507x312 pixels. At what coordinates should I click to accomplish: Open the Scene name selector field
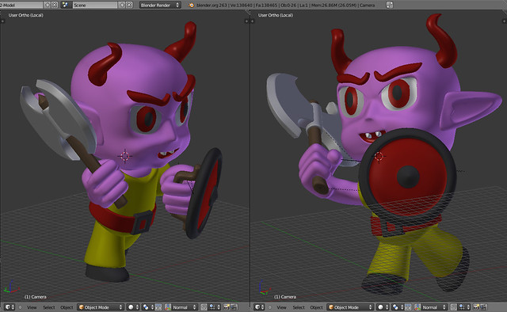95,5
